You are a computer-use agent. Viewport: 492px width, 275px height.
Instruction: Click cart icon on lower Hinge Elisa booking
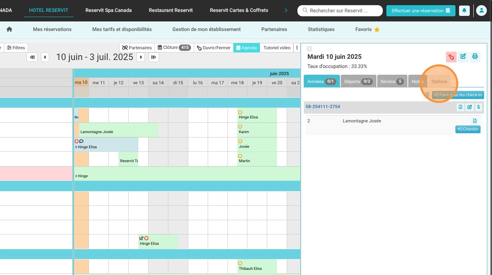141,238
